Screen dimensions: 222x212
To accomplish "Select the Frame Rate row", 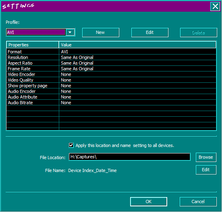I will [x=111, y=69].
